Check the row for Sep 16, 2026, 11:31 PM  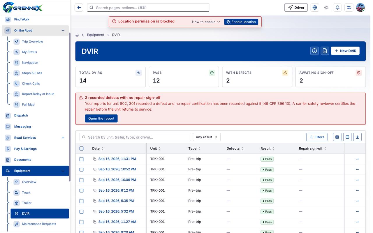click(82, 159)
